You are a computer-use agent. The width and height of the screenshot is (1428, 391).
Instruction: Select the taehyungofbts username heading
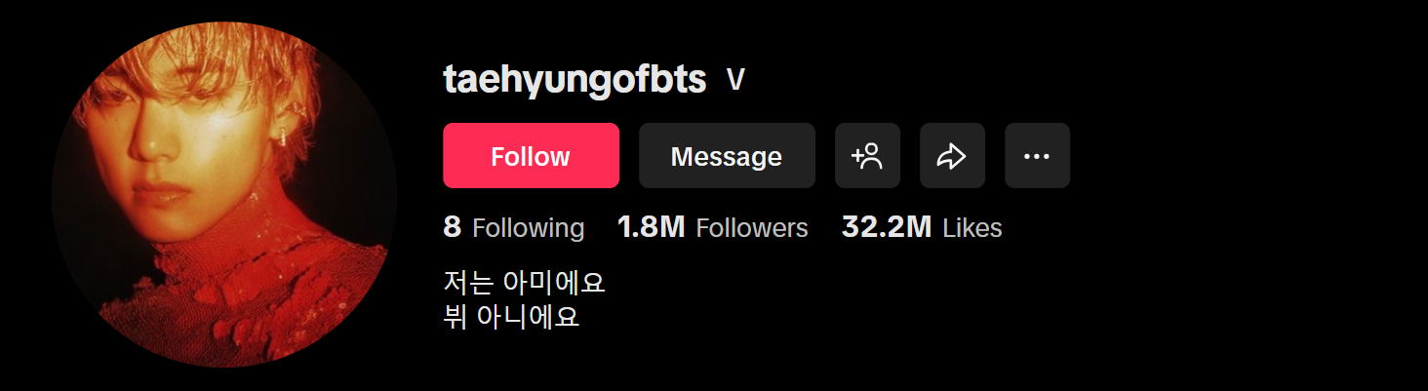pyautogui.click(x=575, y=80)
